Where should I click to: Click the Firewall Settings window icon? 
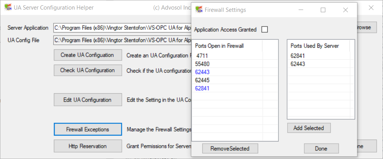199,10
